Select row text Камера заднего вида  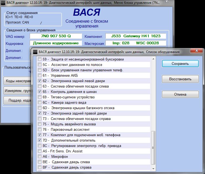coord(69,103)
